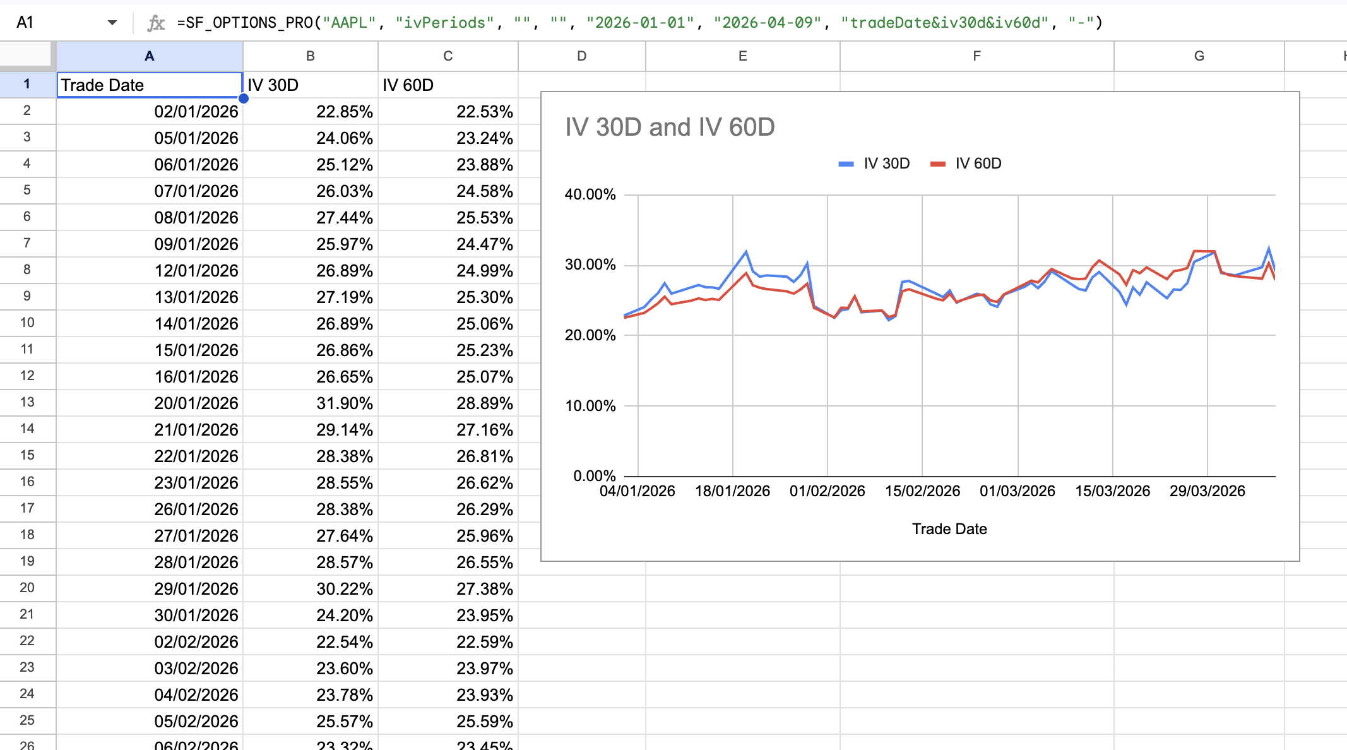The image size is (1347, 750).
Task: Click the cell showing 28.89%
Action: (448, 403)
